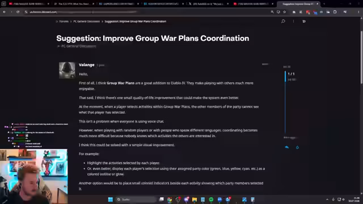This screenshot has width=363, height=204.
Task: Open the browser three-dot menu
Action: (x=358, y=12)
